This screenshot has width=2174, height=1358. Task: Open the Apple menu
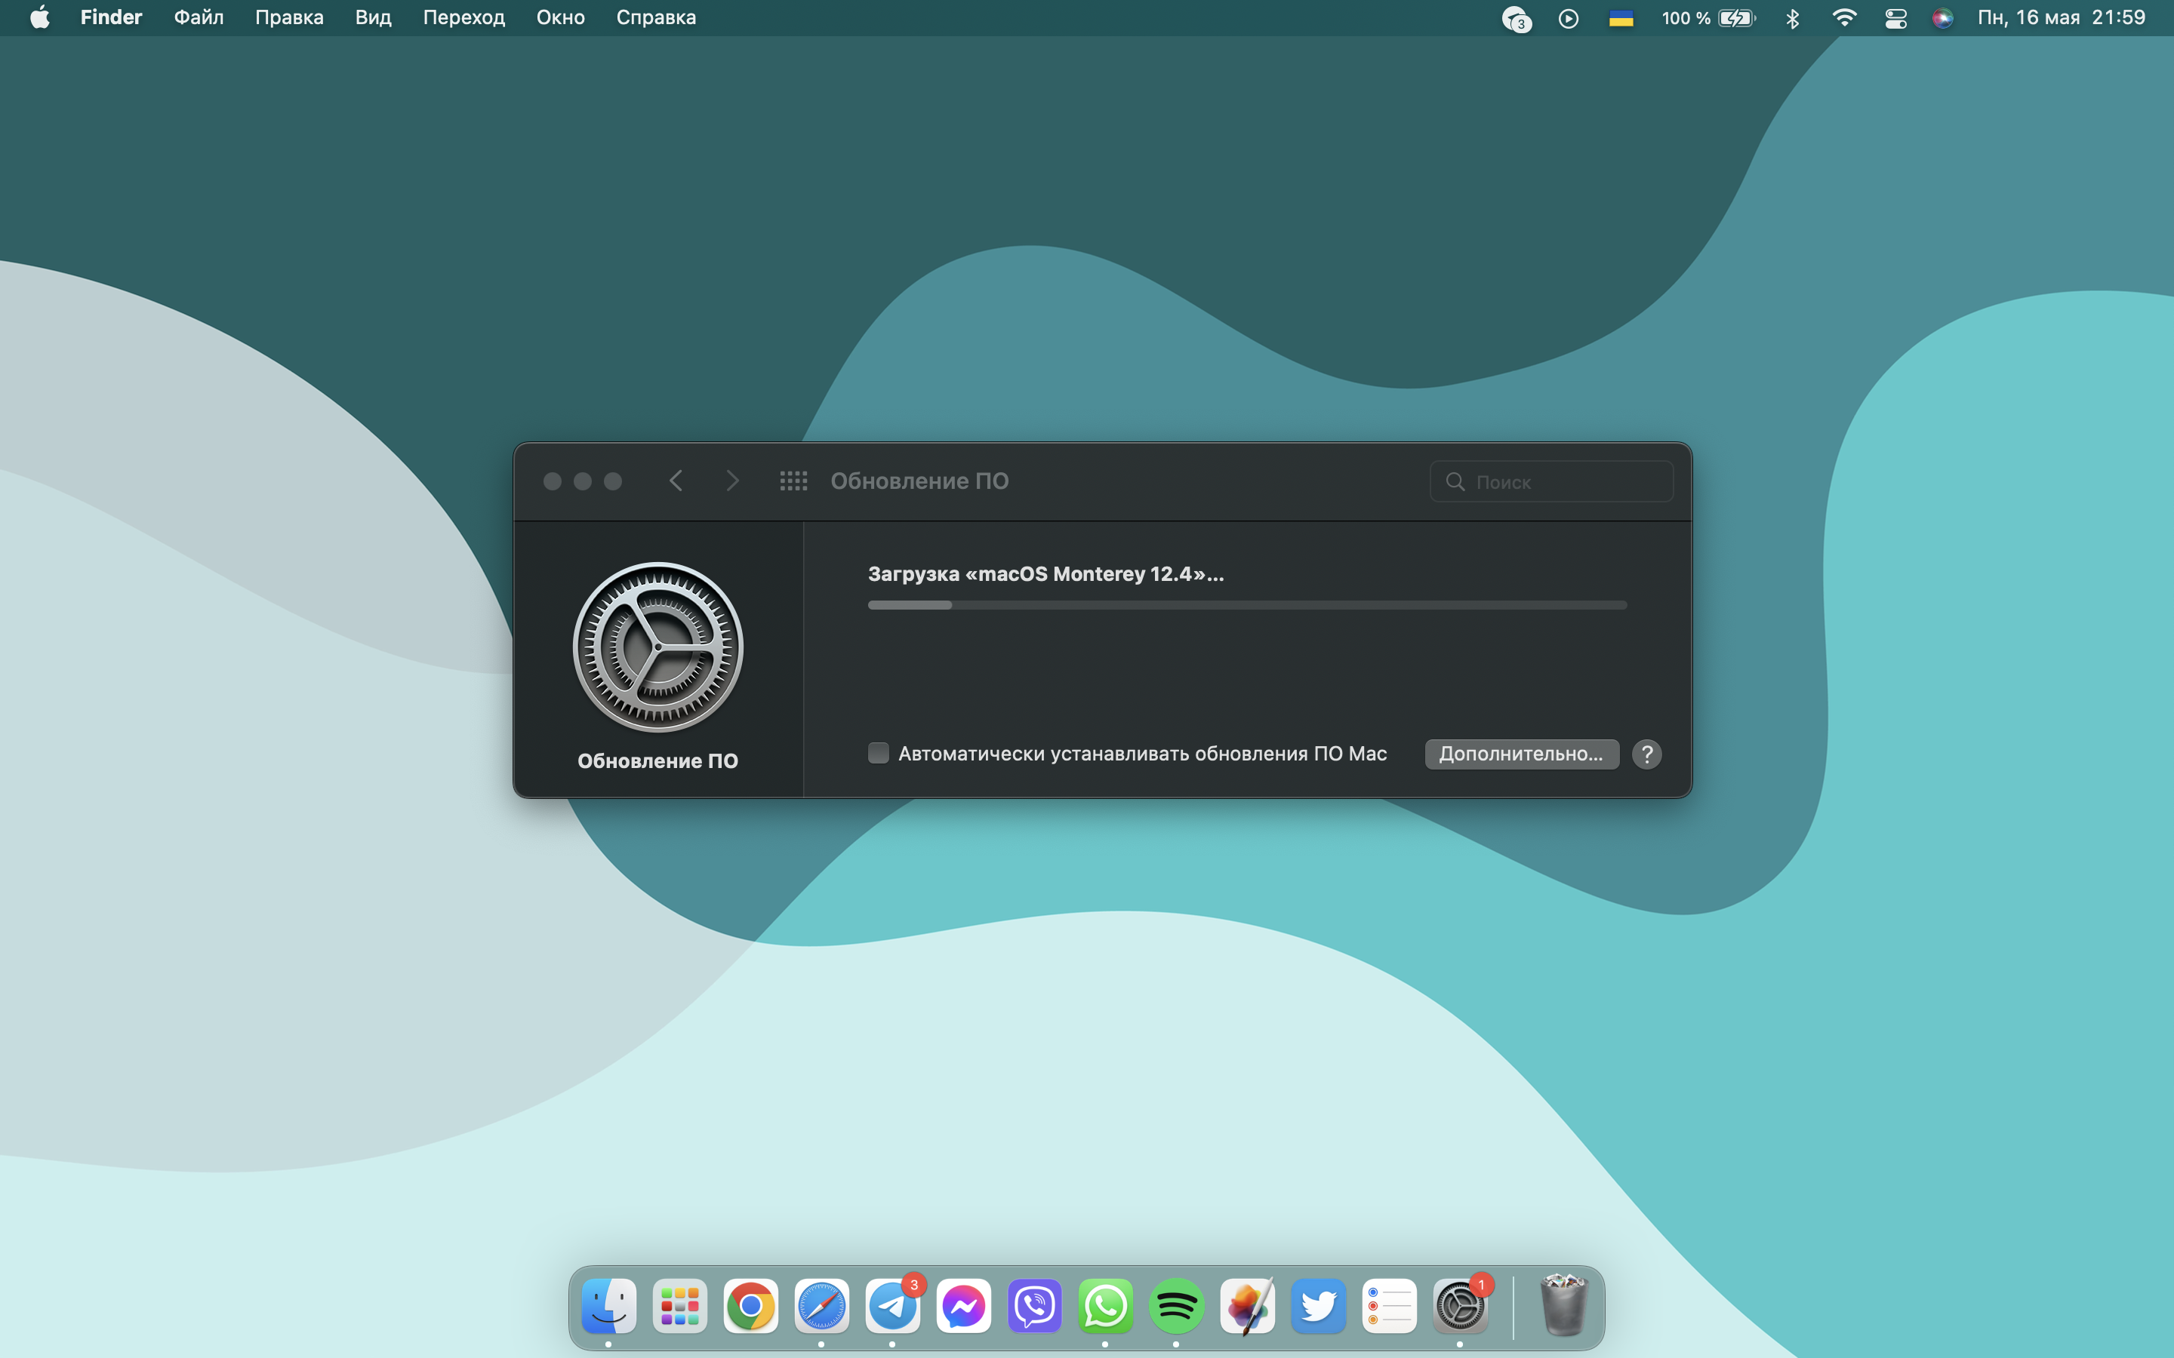point(39,18)
